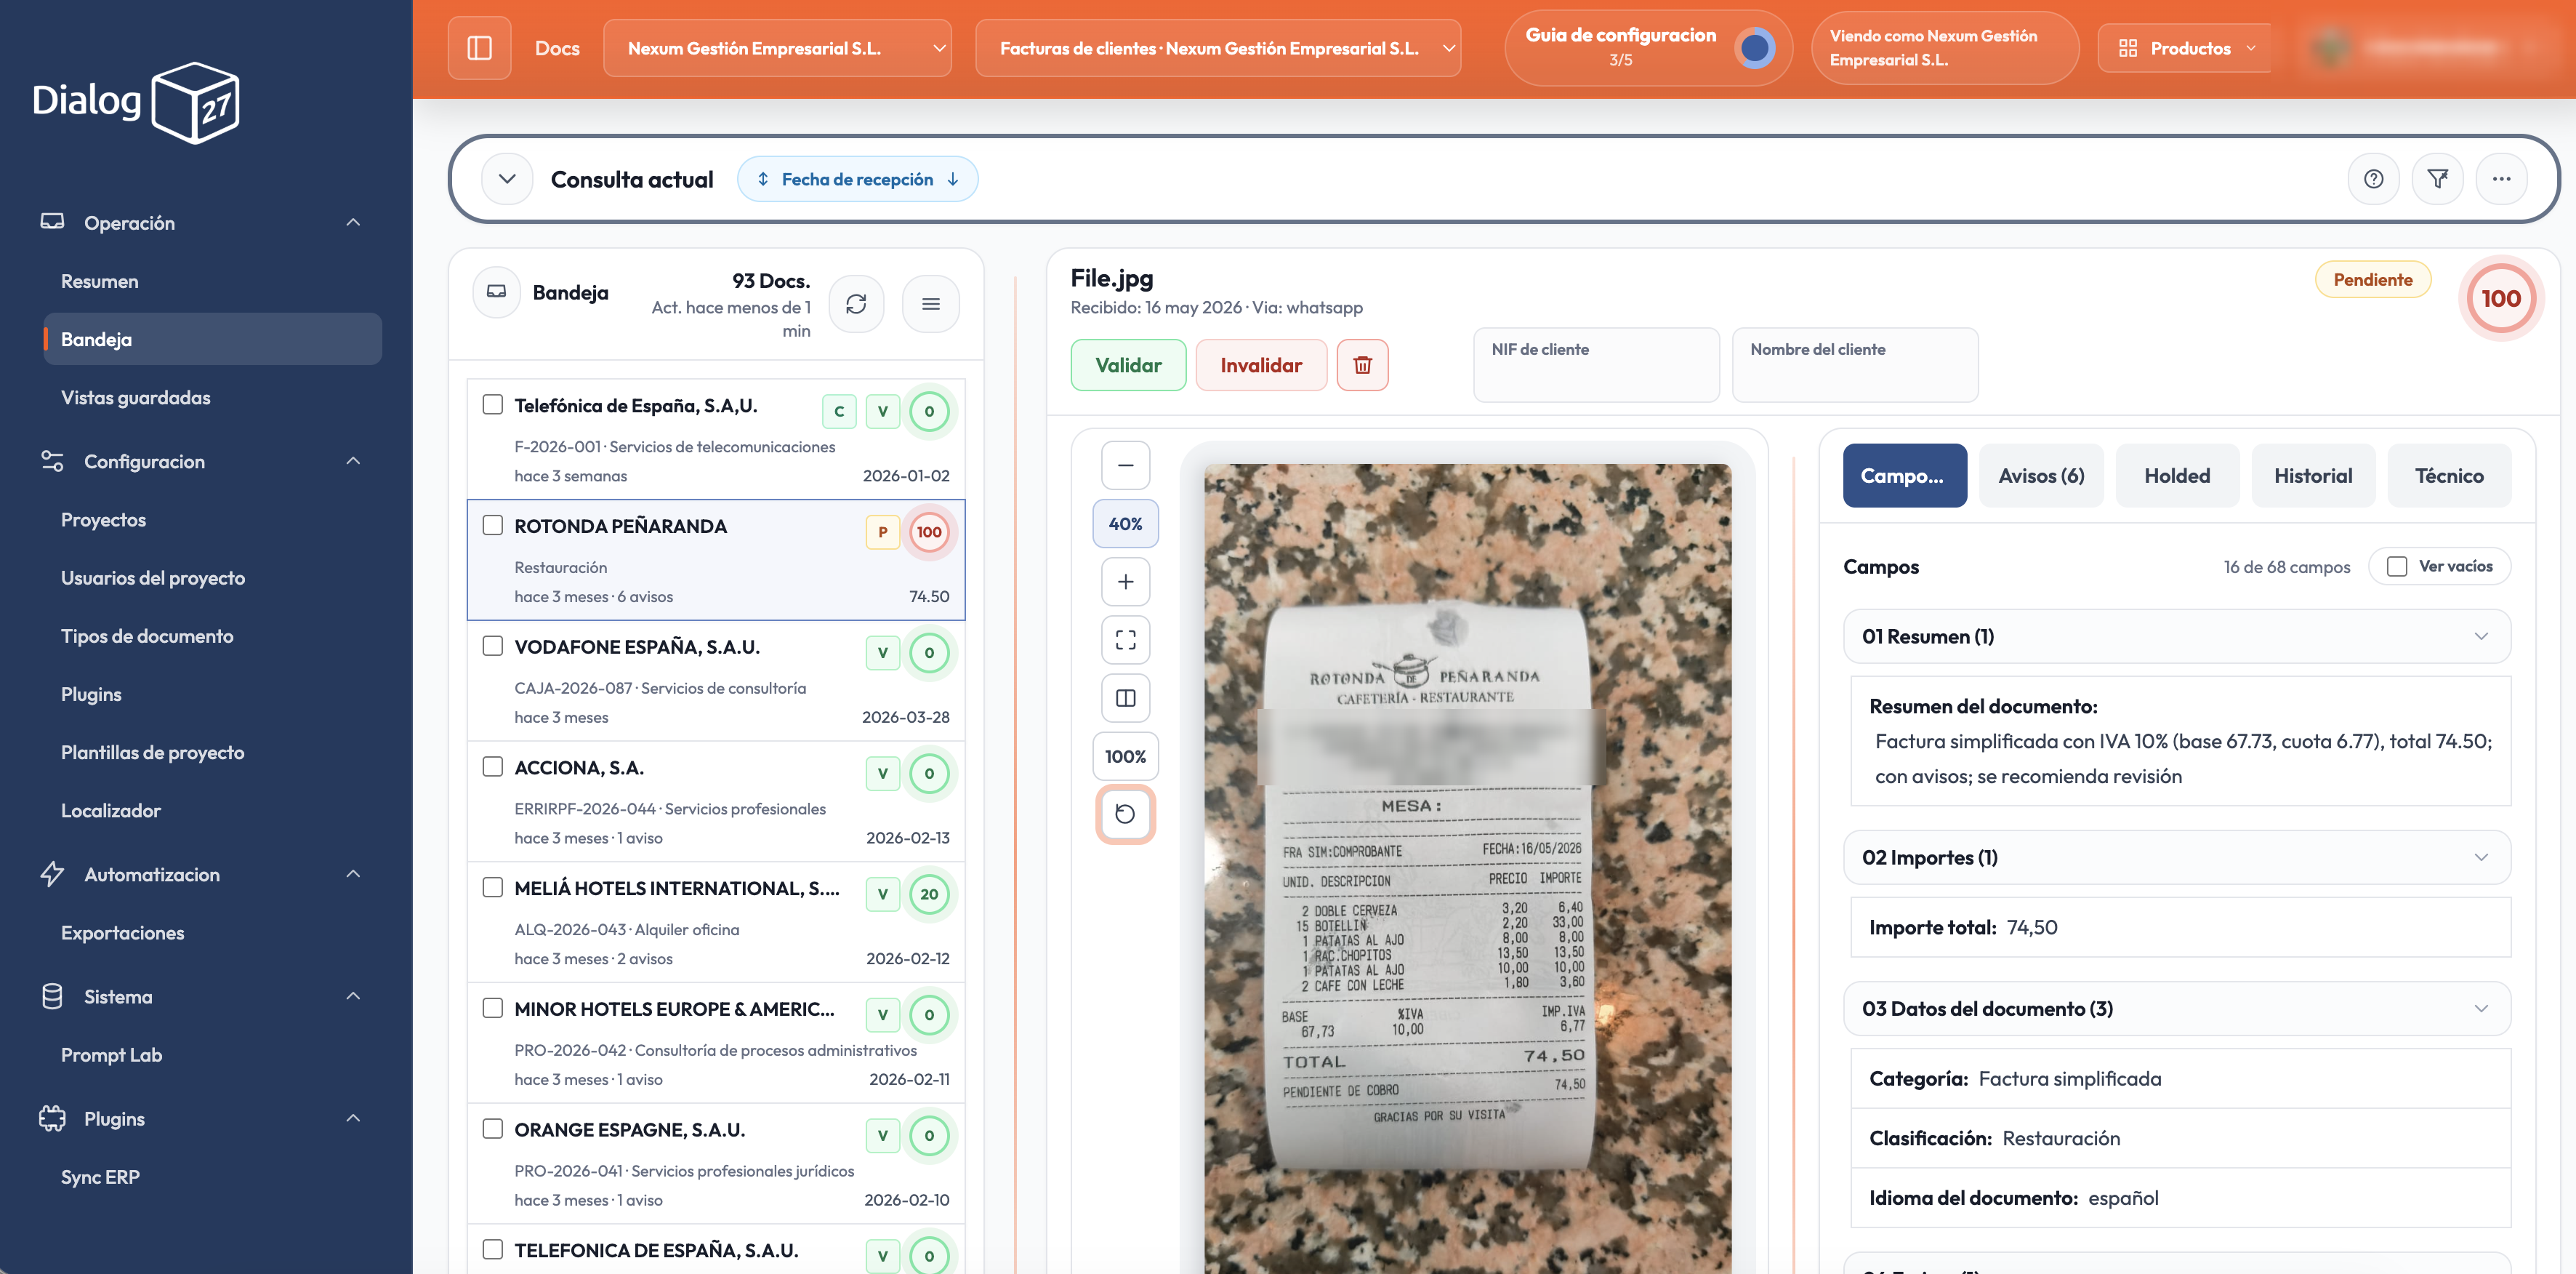2576x1274 pixels.
Task: Click the Guia de configuracion progress circle
Action: coord(1755,48)
